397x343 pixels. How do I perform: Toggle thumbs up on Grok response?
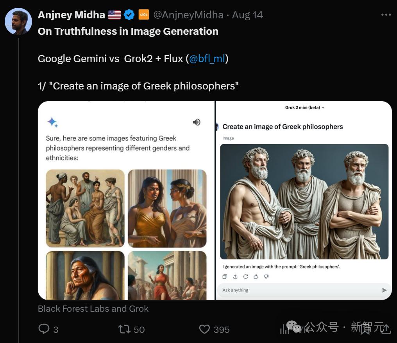256,277
